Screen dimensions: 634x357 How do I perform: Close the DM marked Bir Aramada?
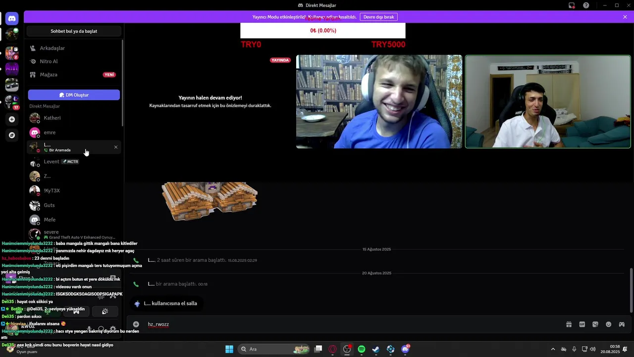coord(116,147)
